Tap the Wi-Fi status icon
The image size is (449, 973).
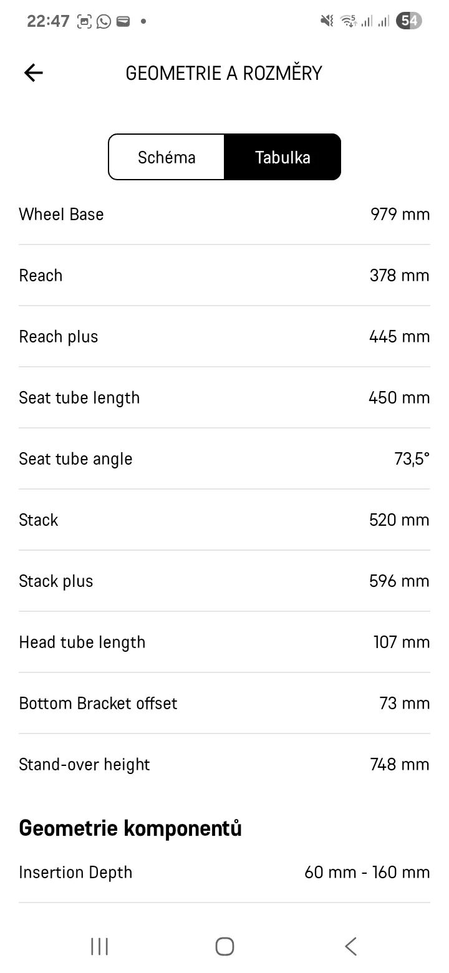(x=349, y=21)
